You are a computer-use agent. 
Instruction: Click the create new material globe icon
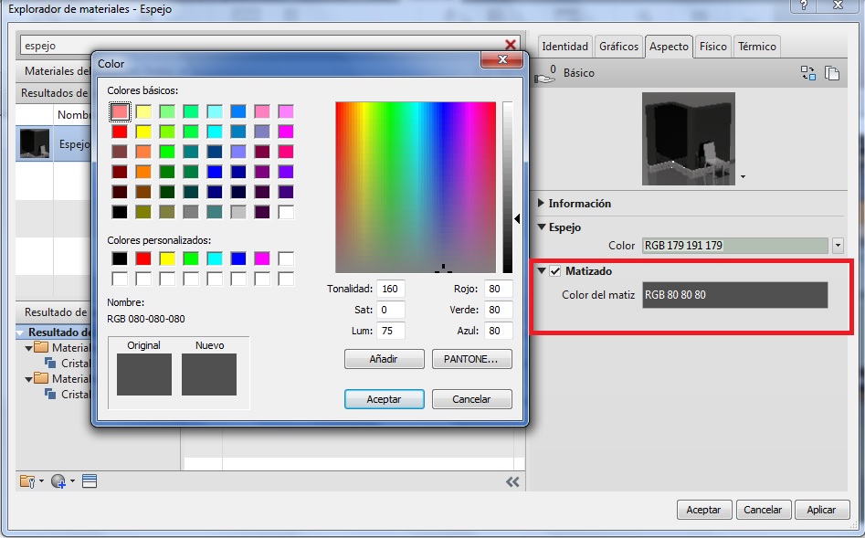coord(59,481)
